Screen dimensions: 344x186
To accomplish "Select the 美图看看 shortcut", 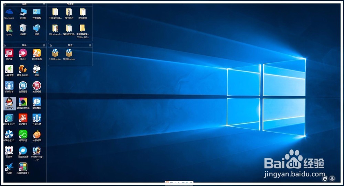I will (23, 87).
